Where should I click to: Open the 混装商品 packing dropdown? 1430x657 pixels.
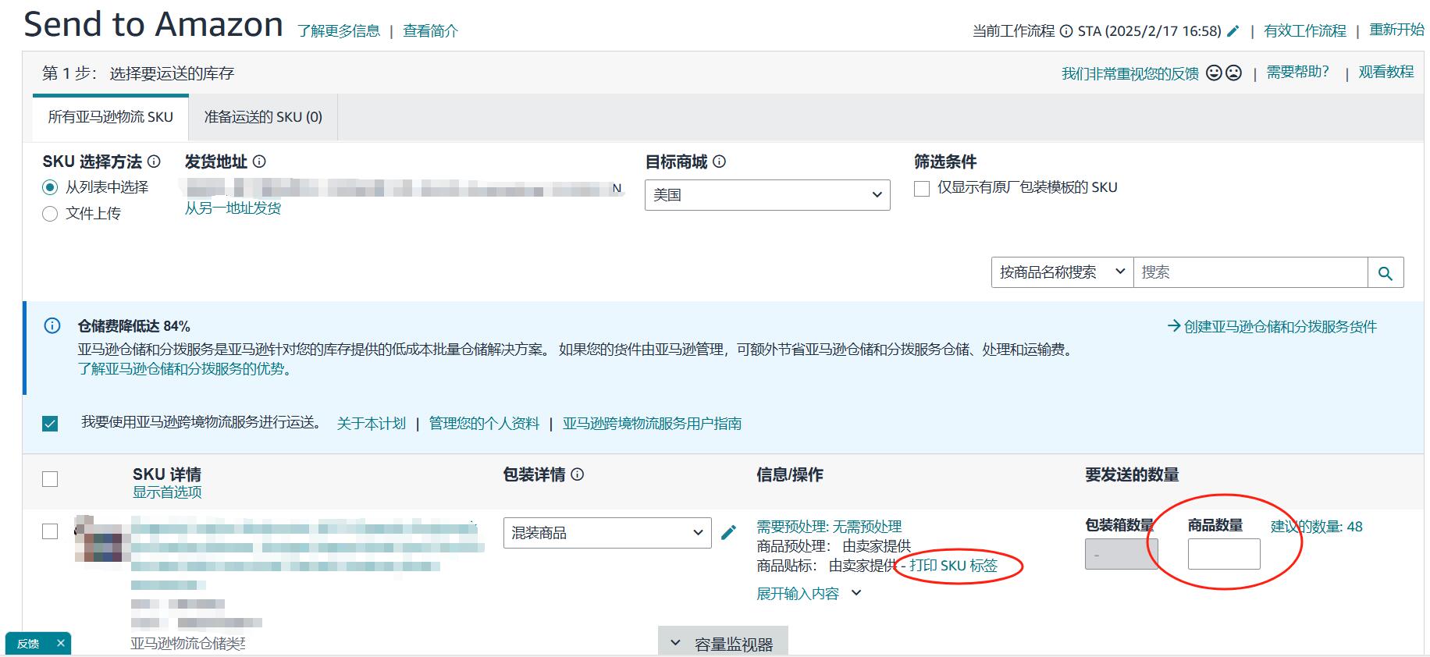click(x=607, y=533)
